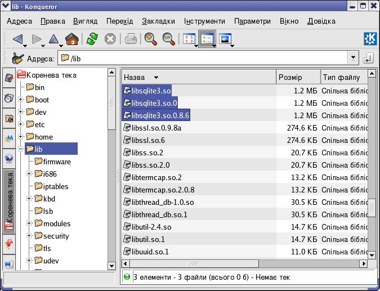Open the Home Folder sidebar panel

click(9, 119)
